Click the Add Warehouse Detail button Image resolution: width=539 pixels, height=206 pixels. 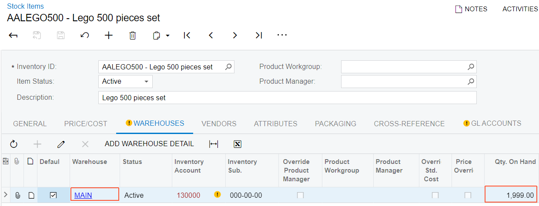(149, 144)
